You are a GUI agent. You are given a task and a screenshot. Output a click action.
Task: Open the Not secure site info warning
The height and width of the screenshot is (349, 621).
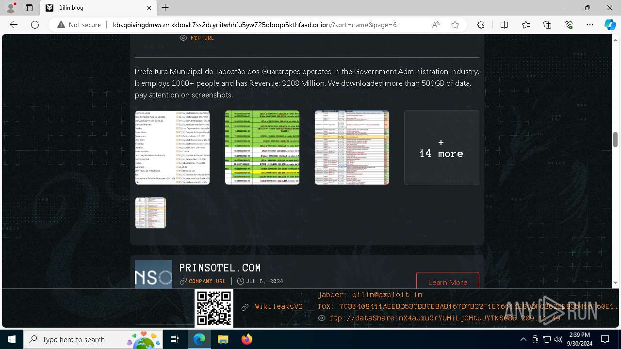[x=79, y=25]
